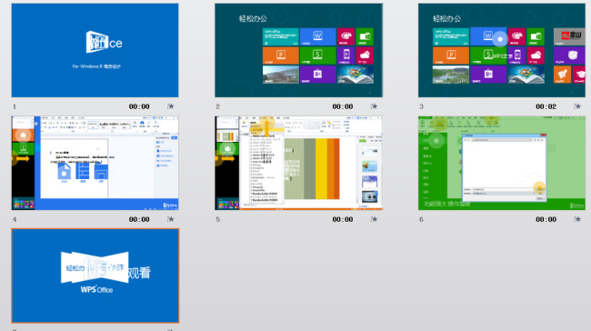Click the 00:00 timing under slide 6
This screenshot has height=331, width=591.
point(546,219)
